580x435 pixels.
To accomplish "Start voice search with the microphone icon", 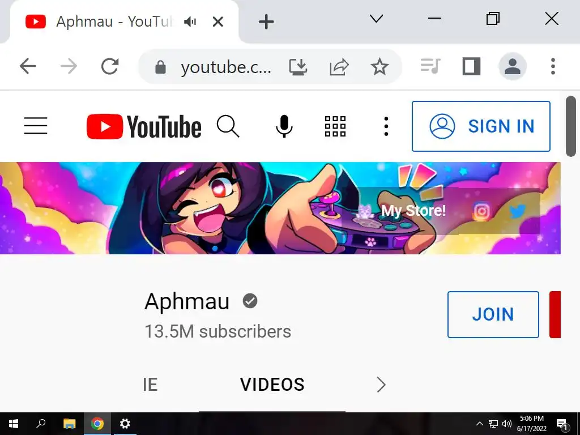I will coord(284,126).
